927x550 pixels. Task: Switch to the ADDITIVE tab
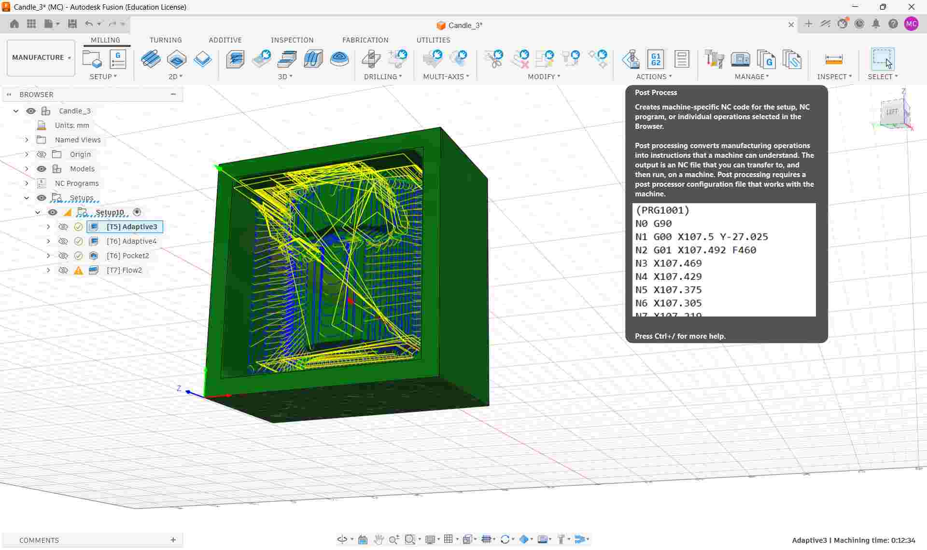point(225,40)
